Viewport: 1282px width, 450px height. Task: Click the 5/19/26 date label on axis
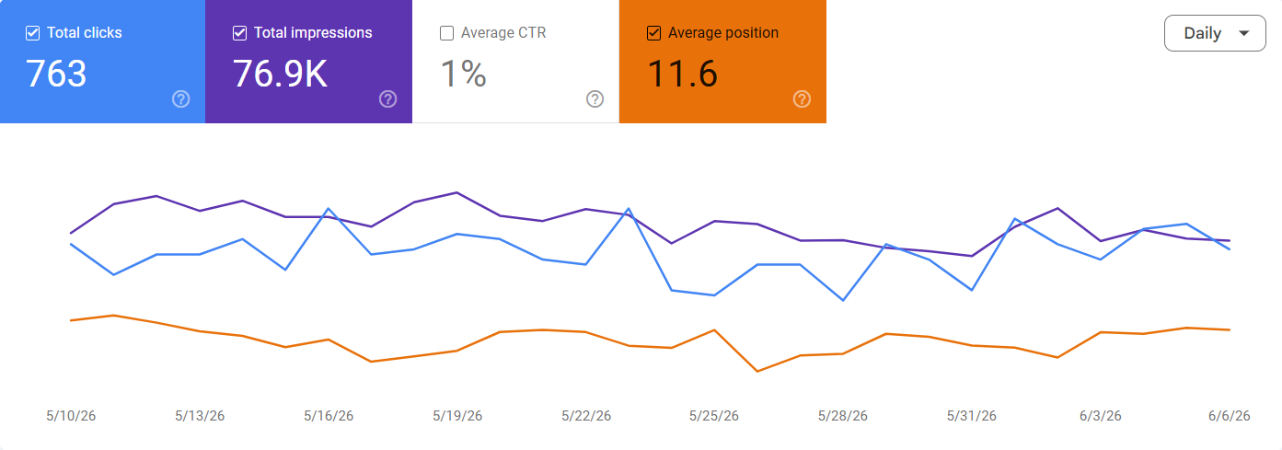457,416
